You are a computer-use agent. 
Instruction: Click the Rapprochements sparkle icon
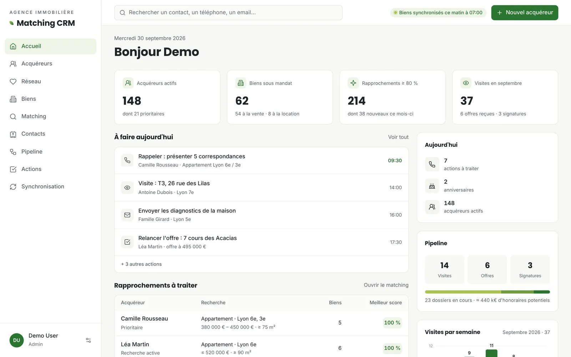coord(353,83)
